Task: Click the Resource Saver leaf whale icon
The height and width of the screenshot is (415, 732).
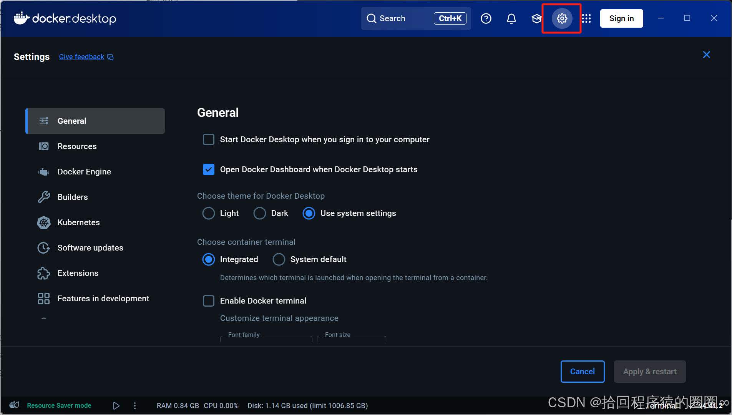Action: click(x=14, y=405)
